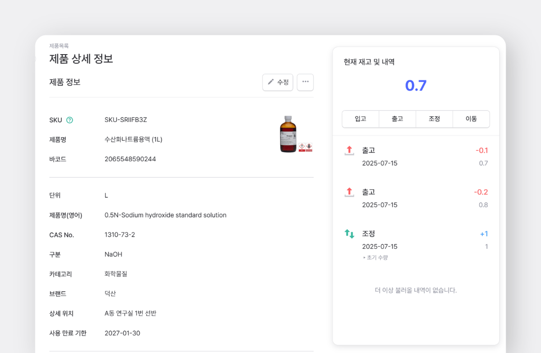
Task: Click the green-red arrows icon on the 조정 entry
Action: (349, 233)
